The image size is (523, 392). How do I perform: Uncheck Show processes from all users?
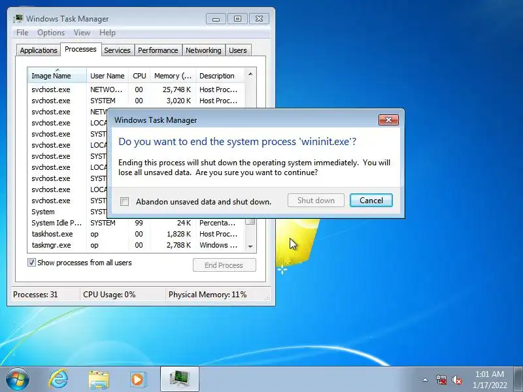click(31, 263)
